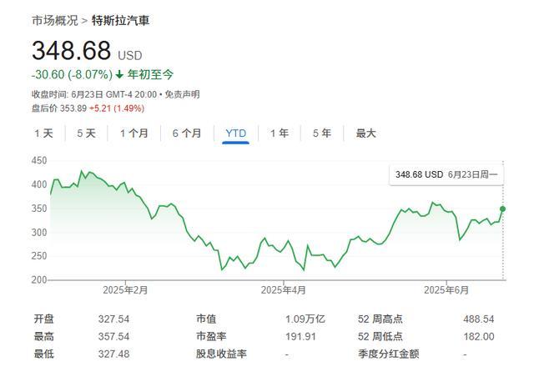Viewport: 534px width, 372px height.
Task: Select the 52-week low 182.00
Action: (x=478, y=337)
